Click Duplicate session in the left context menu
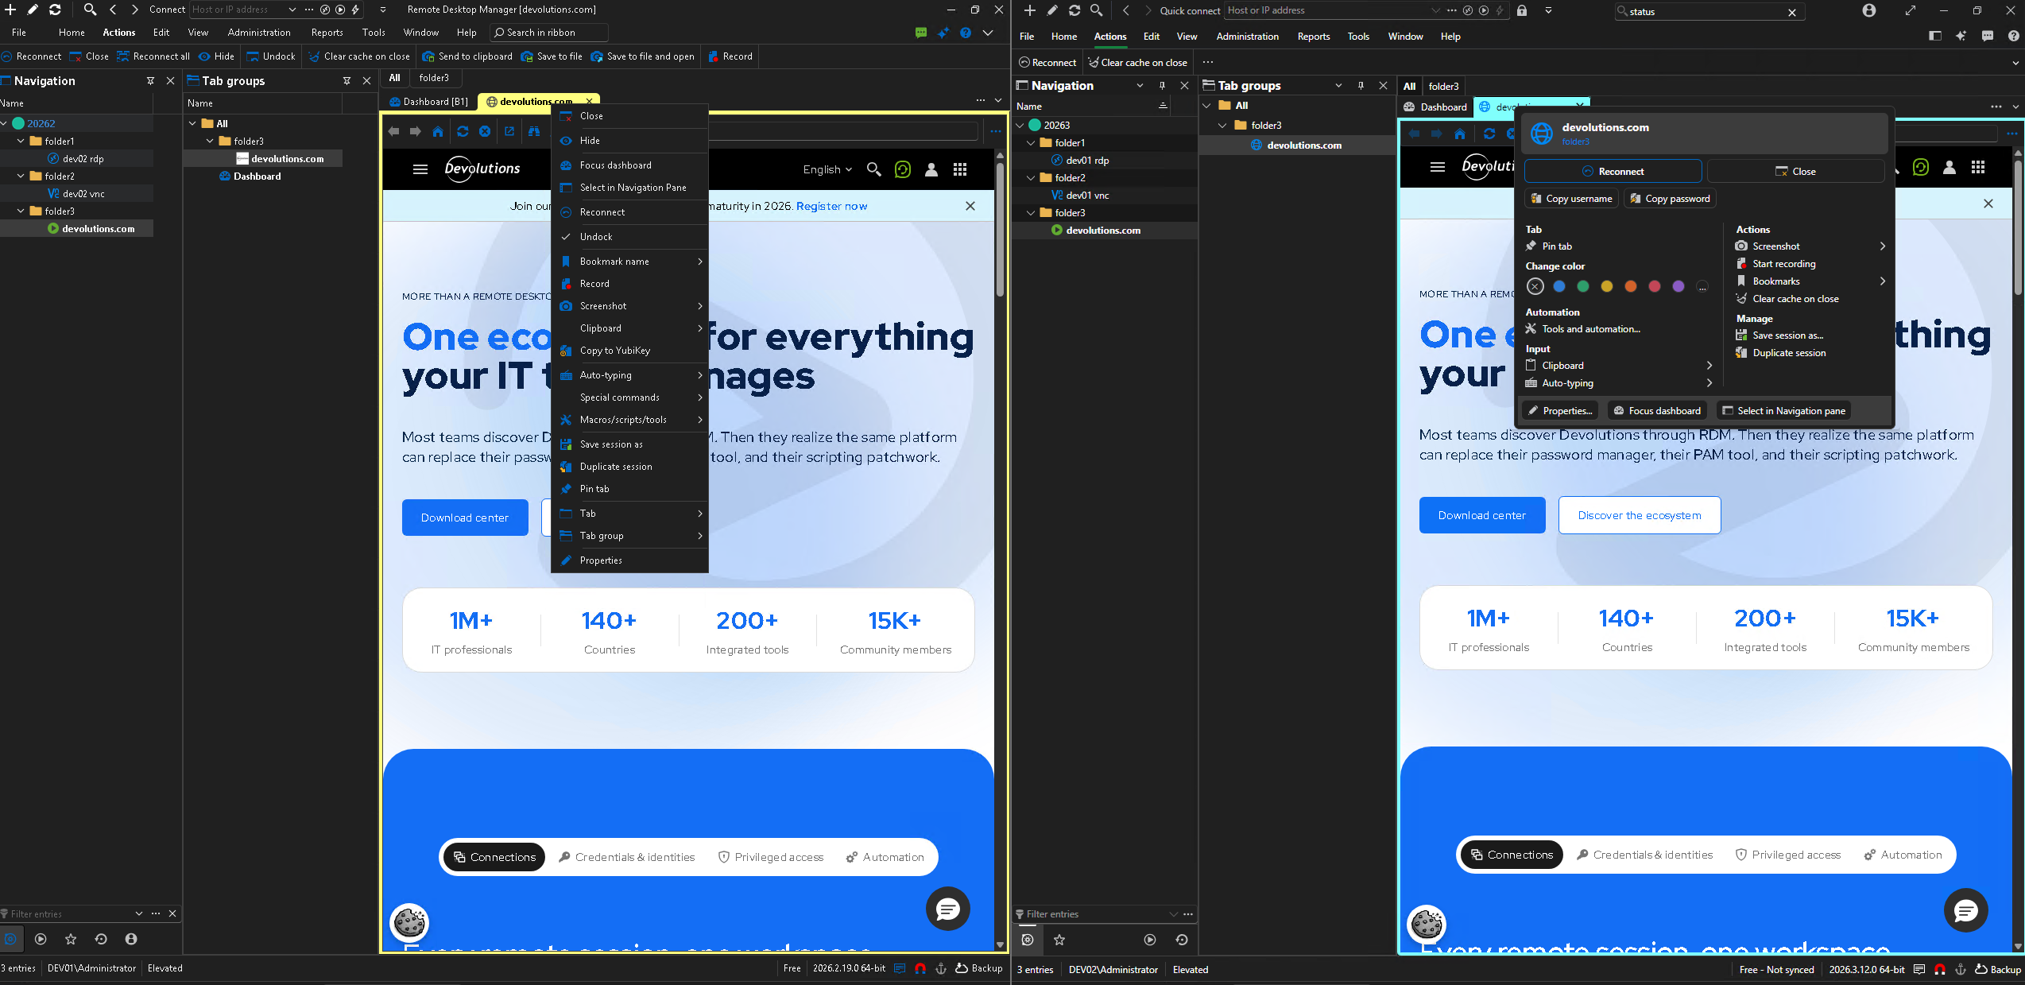The image size is (2025, 985). pyautogui.click(x=616, y=467)
